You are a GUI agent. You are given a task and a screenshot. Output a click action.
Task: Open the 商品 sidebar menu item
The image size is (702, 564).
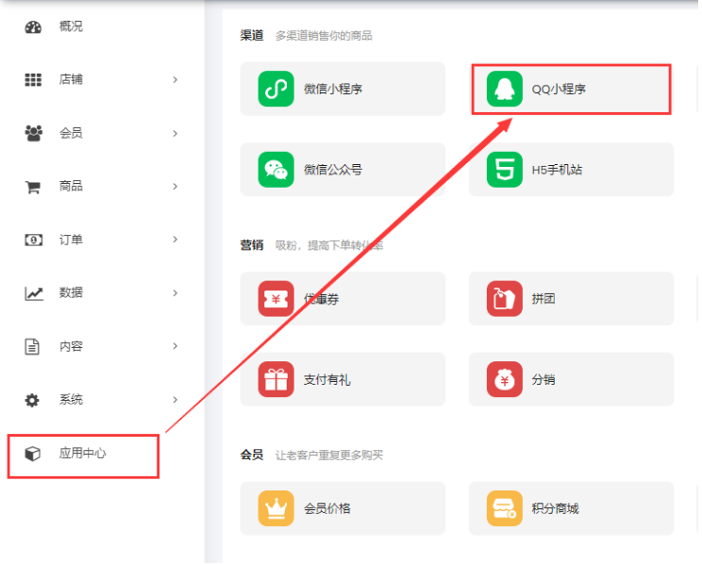(x=70, y=187)
